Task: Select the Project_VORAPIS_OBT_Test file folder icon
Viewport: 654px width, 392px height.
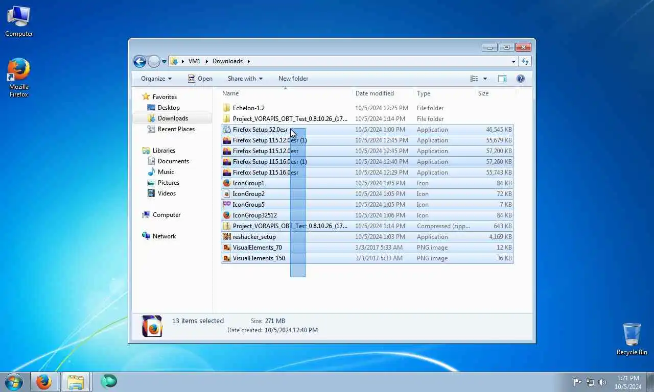Action: point(227,119)
